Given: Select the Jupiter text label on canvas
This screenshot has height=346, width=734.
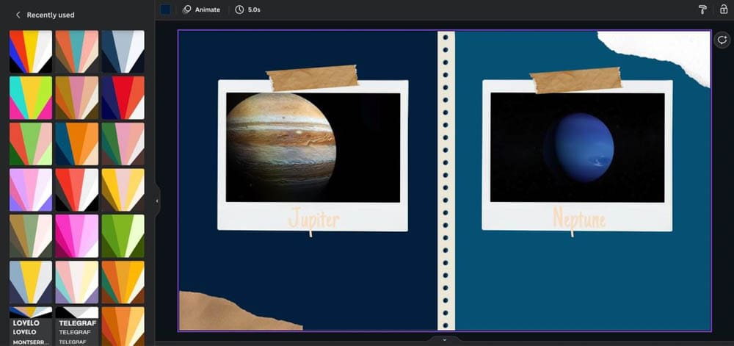Looking at the screenshot, I should [x=313, y=218].
